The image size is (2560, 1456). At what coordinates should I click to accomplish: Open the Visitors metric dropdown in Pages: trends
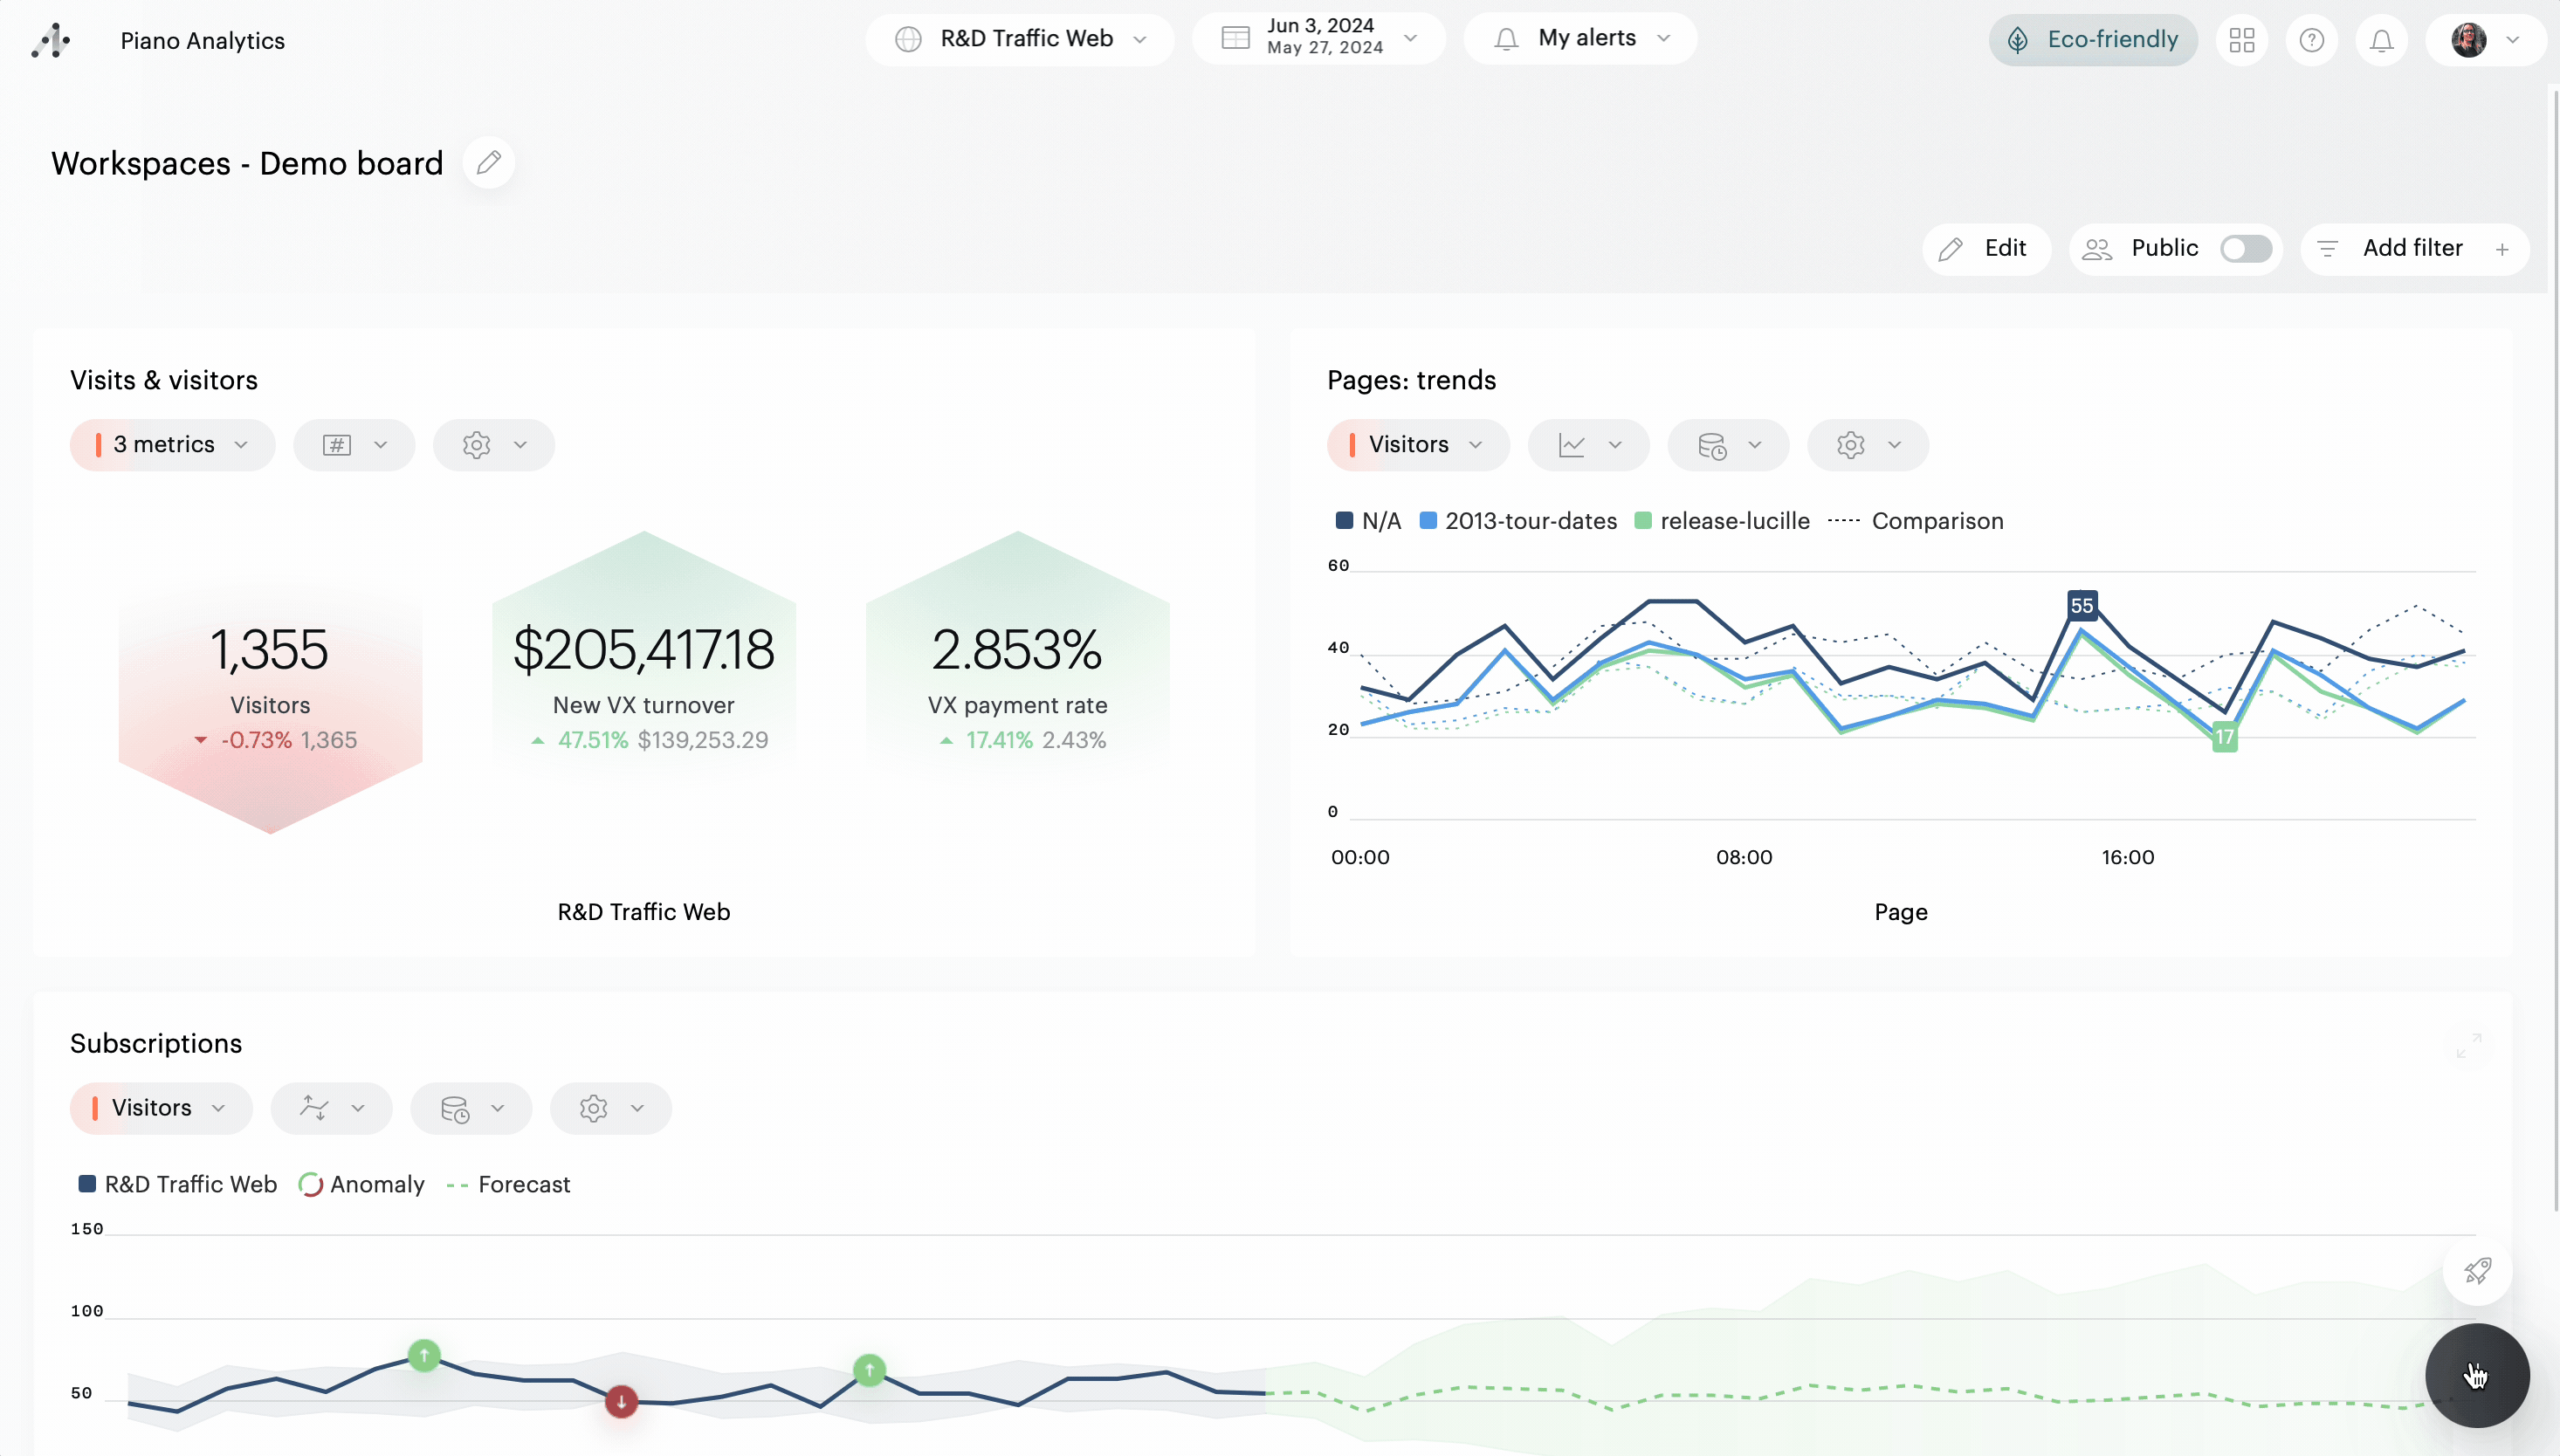[1418, 445]
